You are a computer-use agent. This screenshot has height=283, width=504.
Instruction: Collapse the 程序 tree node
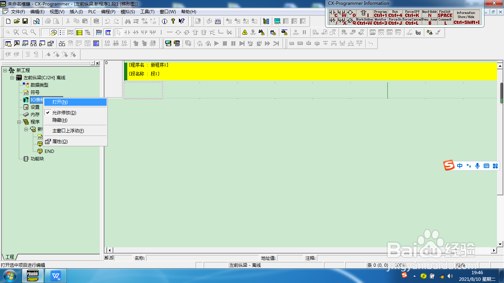coord(19,122)
